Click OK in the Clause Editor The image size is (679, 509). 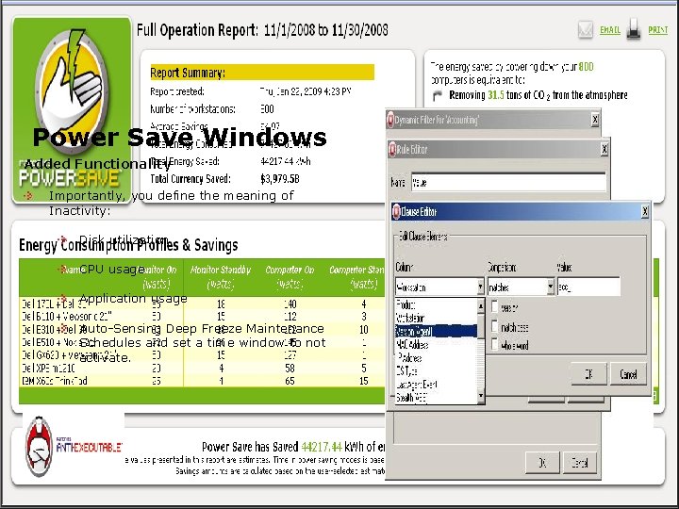pyautogui.click(x=588, y=374)
